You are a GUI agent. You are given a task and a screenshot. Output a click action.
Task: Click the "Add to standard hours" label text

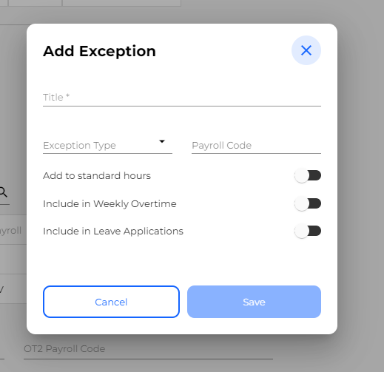click(97, 176)
